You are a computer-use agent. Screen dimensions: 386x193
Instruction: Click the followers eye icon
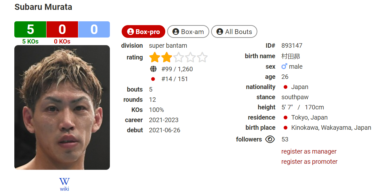point(270,139)
